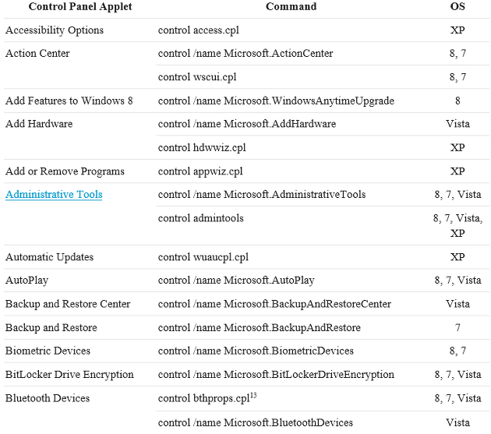Open the Administrative Tools link
Screen dimensions: 491x434
54,195
